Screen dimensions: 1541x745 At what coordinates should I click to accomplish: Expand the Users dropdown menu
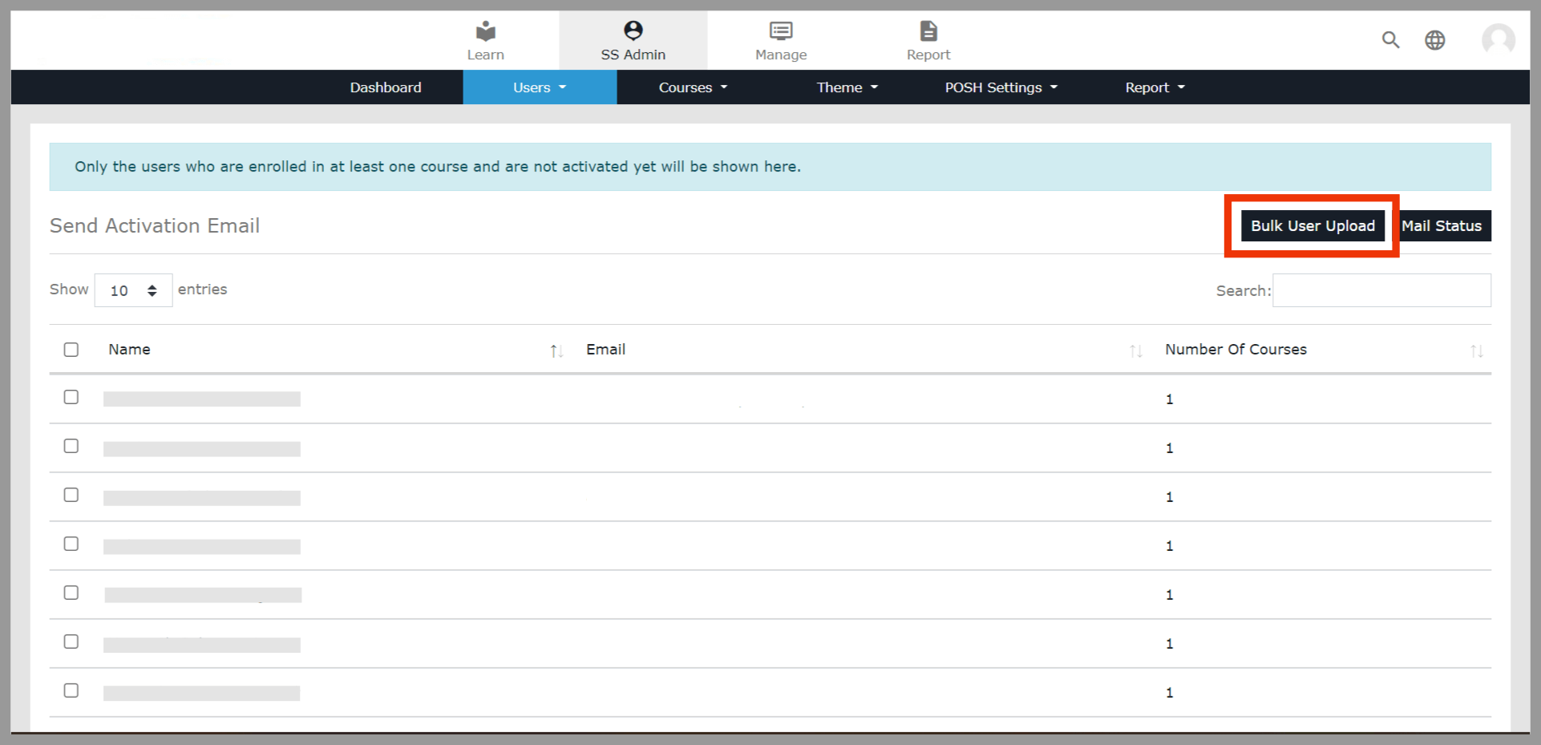(539, 87)
